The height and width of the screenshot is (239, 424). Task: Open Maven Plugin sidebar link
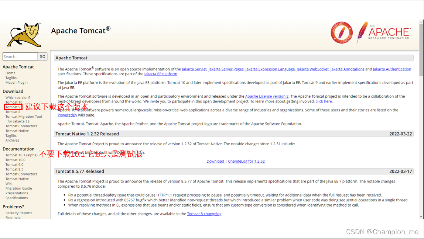17,82
